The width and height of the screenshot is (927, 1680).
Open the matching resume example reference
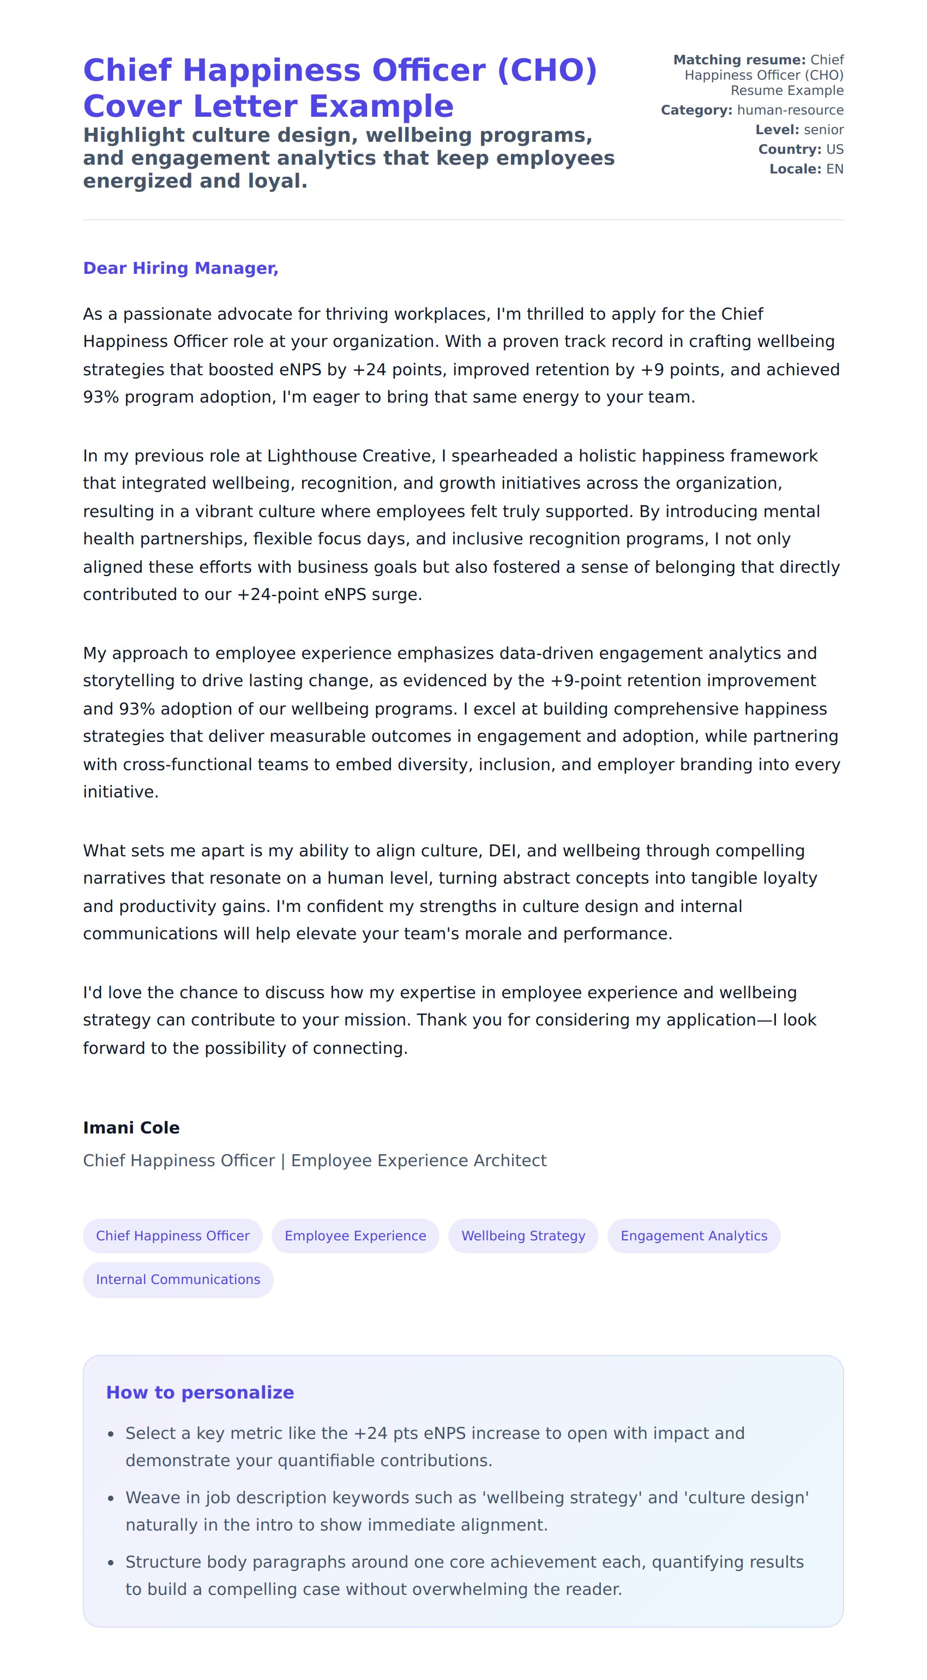point(763,75)
